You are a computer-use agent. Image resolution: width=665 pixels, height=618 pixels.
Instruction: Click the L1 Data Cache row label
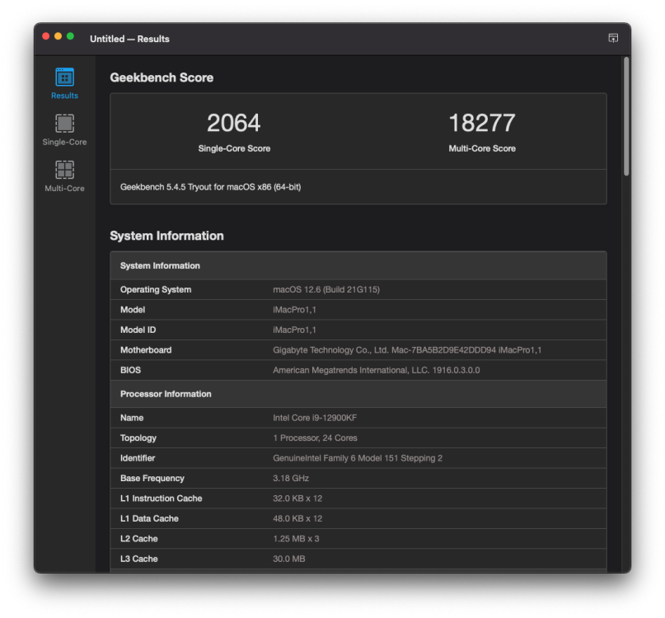pos(149,519)
